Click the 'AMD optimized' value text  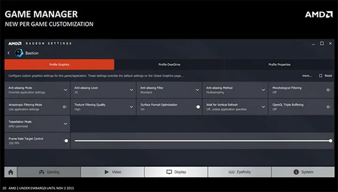point(18,126)
